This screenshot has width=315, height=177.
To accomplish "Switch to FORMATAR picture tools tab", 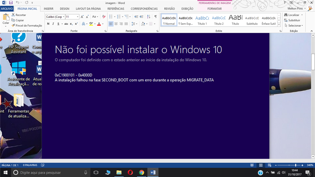I will point(214,9).
